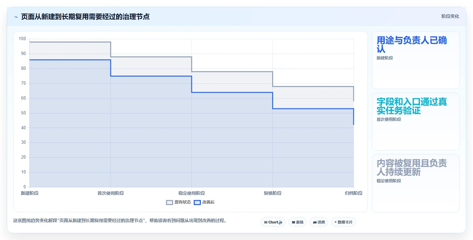Screen dimensions: 473x240
Task: Click the lightning icon beside the page title
Action: pyautogui.click(x=16, y=17)
